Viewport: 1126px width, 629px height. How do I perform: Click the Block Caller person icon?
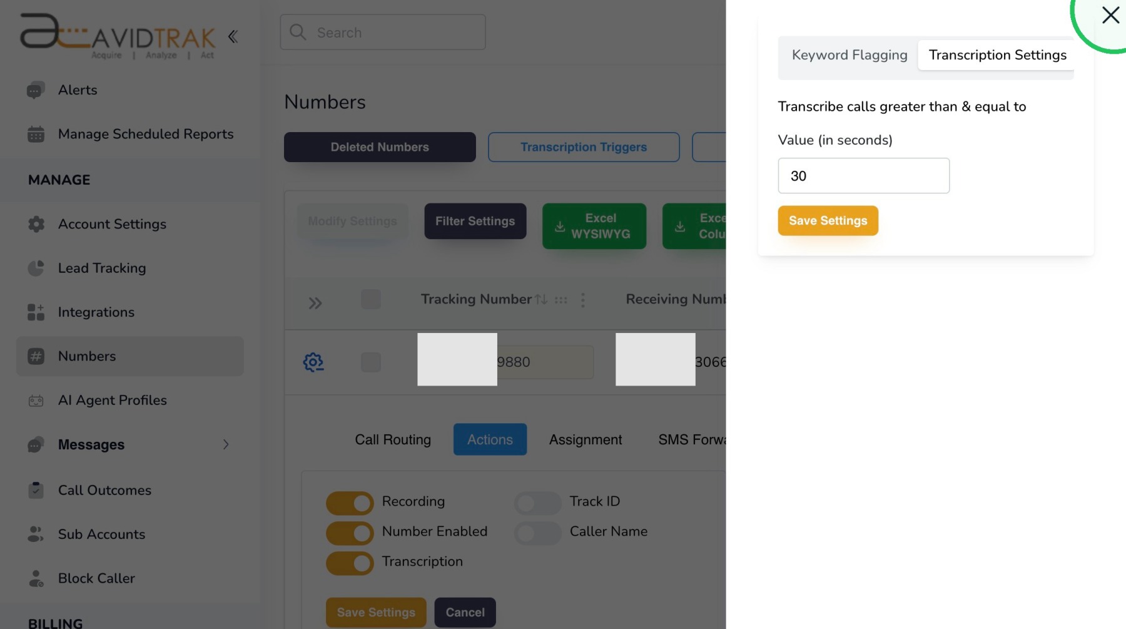(x=36, y=578)
